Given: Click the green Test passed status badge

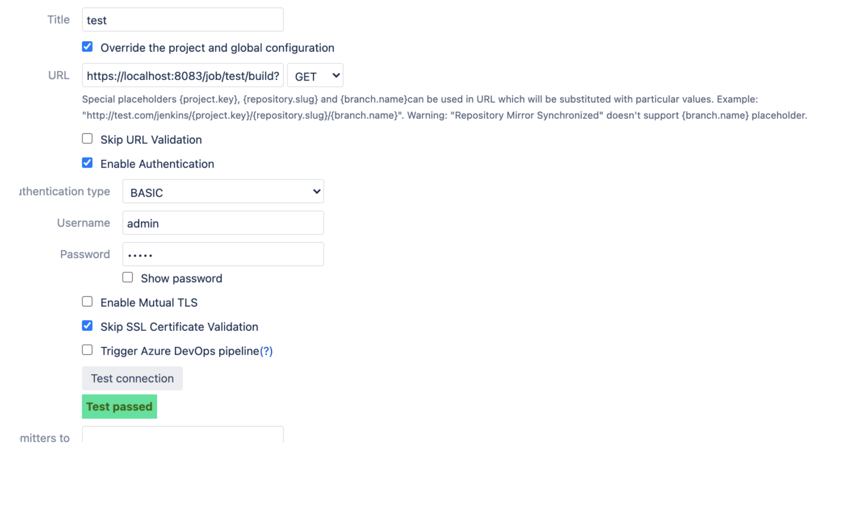Looking at the screenshot, I should pyautogui.click(x=119, y=407).
